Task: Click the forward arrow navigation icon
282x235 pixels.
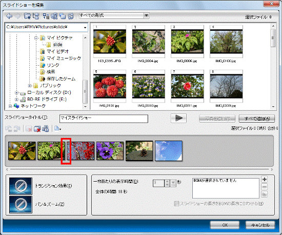Action: coord(17,16)
